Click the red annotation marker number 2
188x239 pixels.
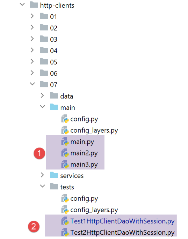[x=34, y=226]
